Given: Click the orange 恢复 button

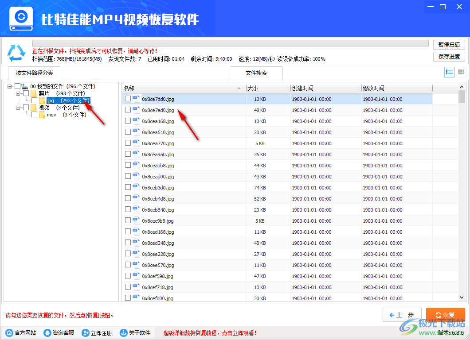Looking at the screenshot, I should tap(446, 315).
